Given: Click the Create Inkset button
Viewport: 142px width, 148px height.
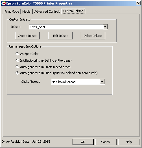Looking at the screenshot, I should (x=27, y=36).
